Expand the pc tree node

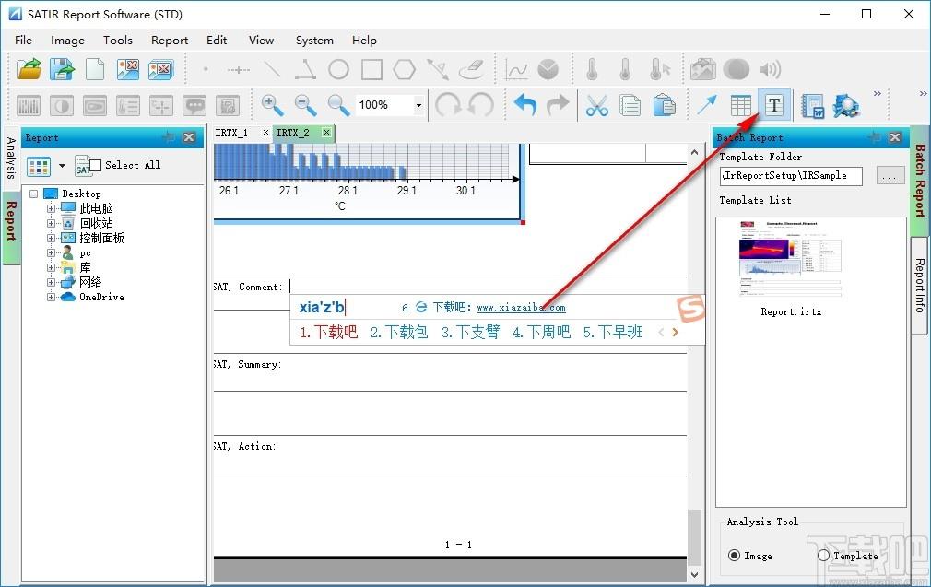tap(51, 252)
